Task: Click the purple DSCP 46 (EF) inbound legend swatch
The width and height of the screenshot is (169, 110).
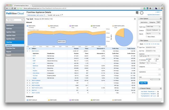Action: click(70, 26)
